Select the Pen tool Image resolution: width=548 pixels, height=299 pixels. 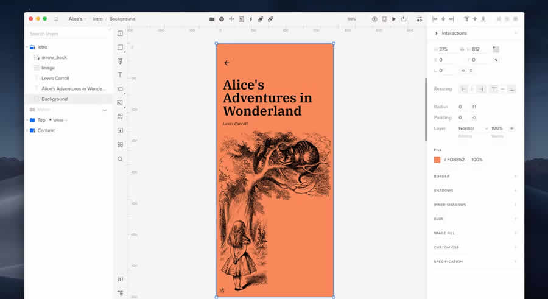point(120,61)
